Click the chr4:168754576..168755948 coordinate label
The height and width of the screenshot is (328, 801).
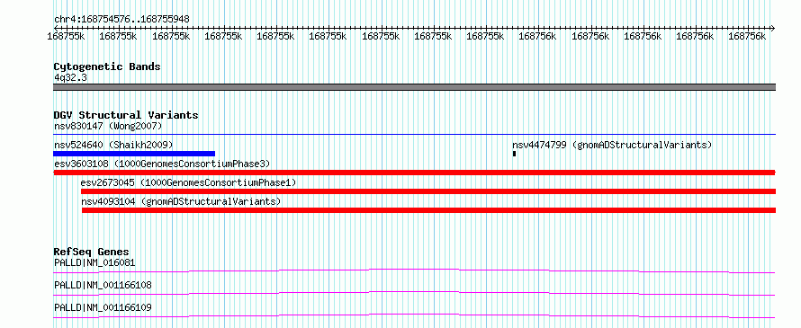click(x=121, y=20)
